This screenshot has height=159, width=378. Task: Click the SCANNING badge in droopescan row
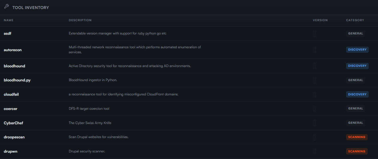[x=357, y=137]
